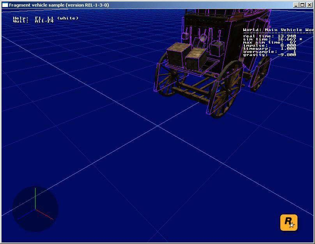The width and height of the screenshot is (315, 244).
Task: Click the 'impulse: 8.000' value
Action: click(x=269, y=45)
